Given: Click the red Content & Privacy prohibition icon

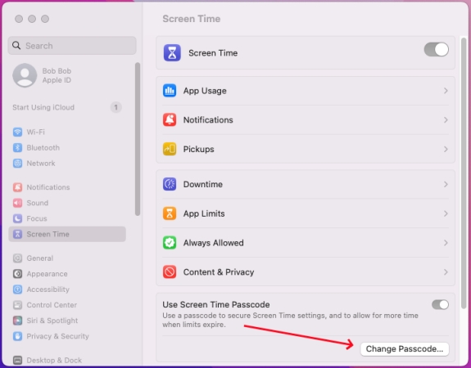Looking at the screenshot, I should (170, 272).
